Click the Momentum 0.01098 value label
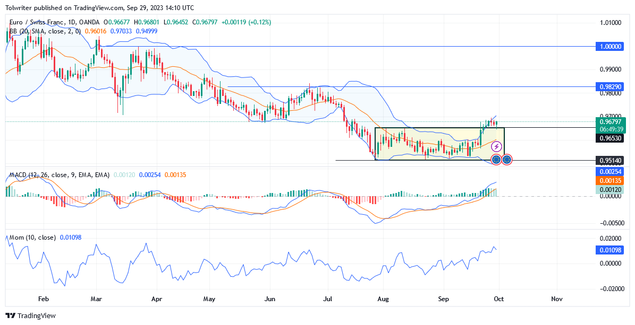Viewport: 635px width, 325px height. (x=611, y=250)
